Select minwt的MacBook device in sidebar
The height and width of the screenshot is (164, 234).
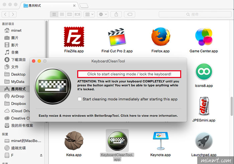pyautogui.click(x=23, y=141)
